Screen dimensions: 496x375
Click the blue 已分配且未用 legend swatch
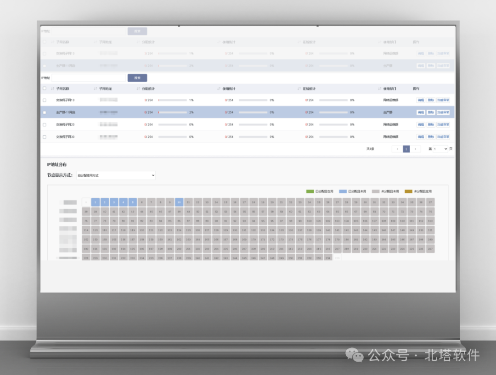(x=343, y=191)
